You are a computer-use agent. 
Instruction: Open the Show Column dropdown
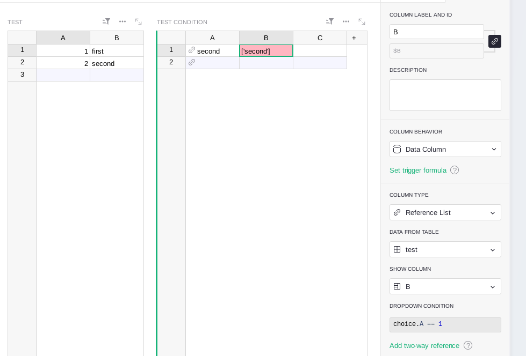pyautogui.click(x=445, y=286)
